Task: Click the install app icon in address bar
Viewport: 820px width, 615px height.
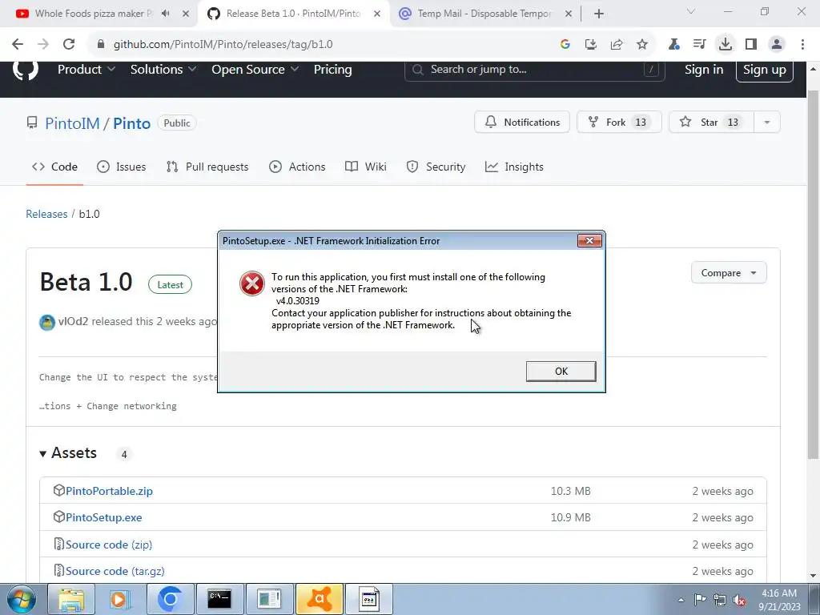Action: (590, 45)
